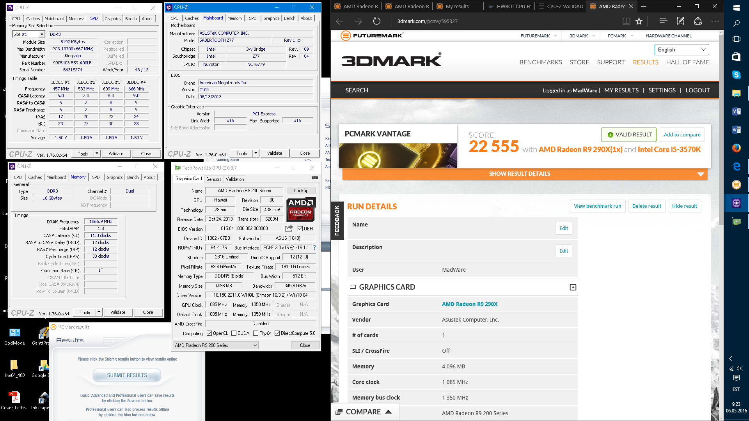Click Edit next to Description field
Image resolution: width=749 pixels, height=421 pixels.
click(x=564, y=251)
